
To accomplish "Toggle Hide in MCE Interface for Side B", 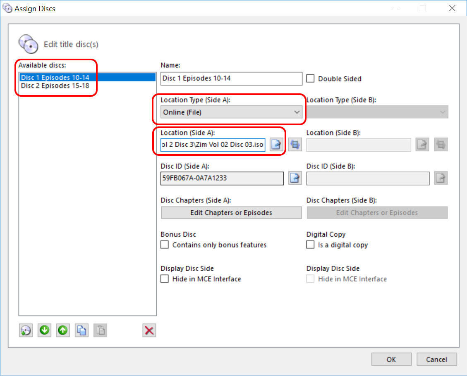I will coord(310,279).
